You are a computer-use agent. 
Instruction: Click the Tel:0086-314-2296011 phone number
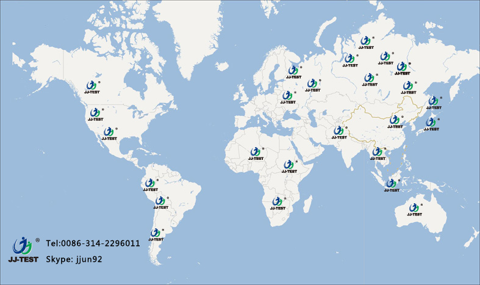point(93,243)
